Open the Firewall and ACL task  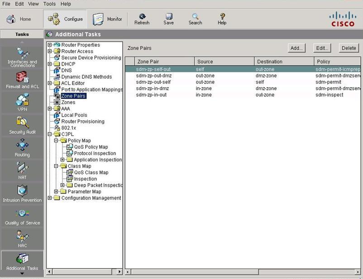(x=22, y=80)
